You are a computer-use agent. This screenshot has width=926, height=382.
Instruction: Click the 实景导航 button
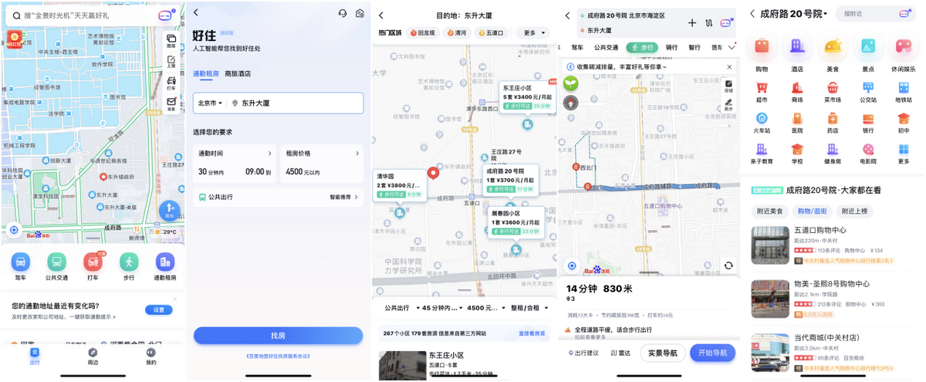662,353
